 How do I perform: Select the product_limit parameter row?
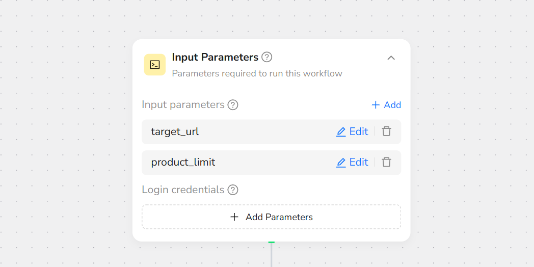point(271,163)
